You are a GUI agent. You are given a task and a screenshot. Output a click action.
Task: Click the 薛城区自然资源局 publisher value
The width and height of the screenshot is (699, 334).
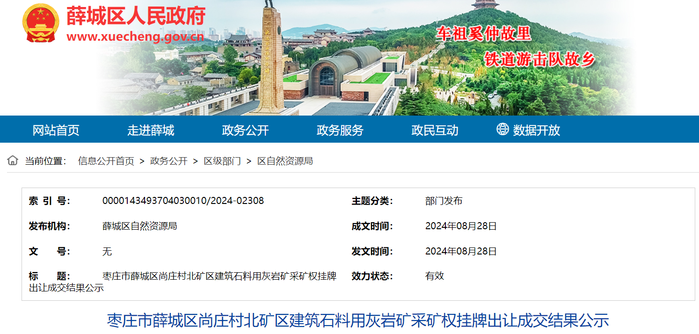tap(139, 226)
